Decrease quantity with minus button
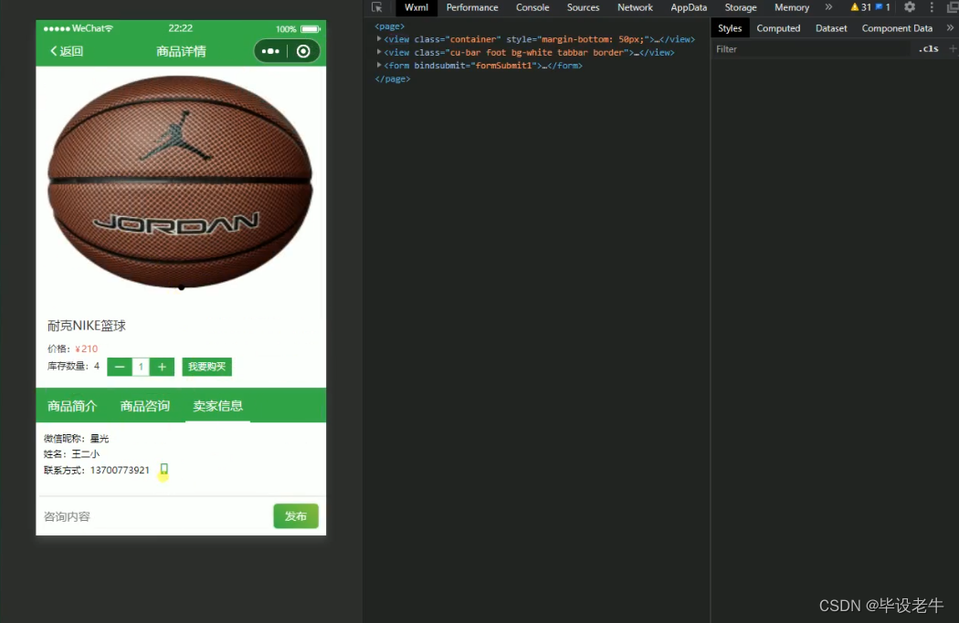This screenshot has height=623, width=959. [120, 367]
